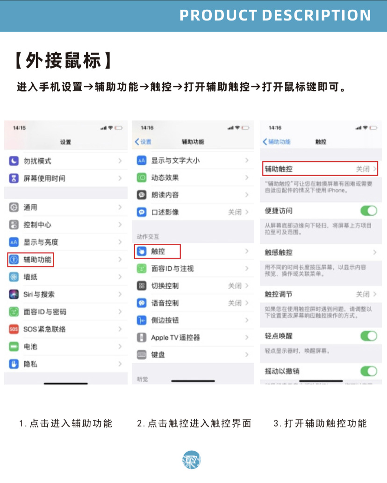Open the 屏幕使用时间 hourglass icon
The image size is (387, 483).
pos(14,178)
